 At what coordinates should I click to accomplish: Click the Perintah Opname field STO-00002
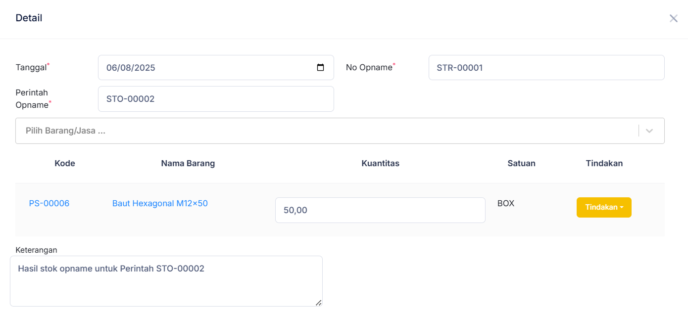coord(216,99)
